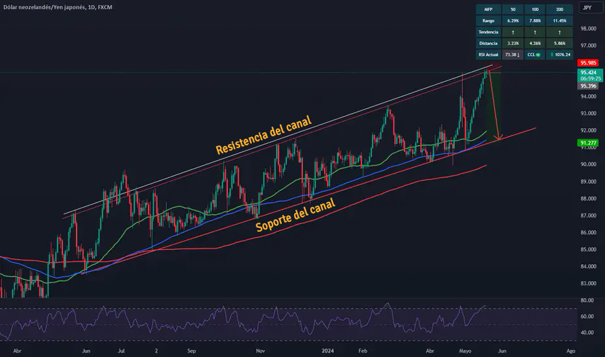Select the 'Soporte del canal' text label
This screenshot has width=605, height=357.
pos(295,214)
